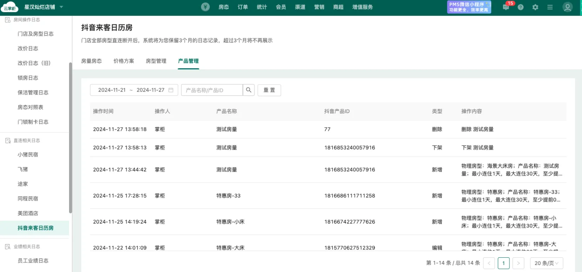Click the 下架 type cell
The width and height of the screenshot is (582, 272).
coord(437,148)
